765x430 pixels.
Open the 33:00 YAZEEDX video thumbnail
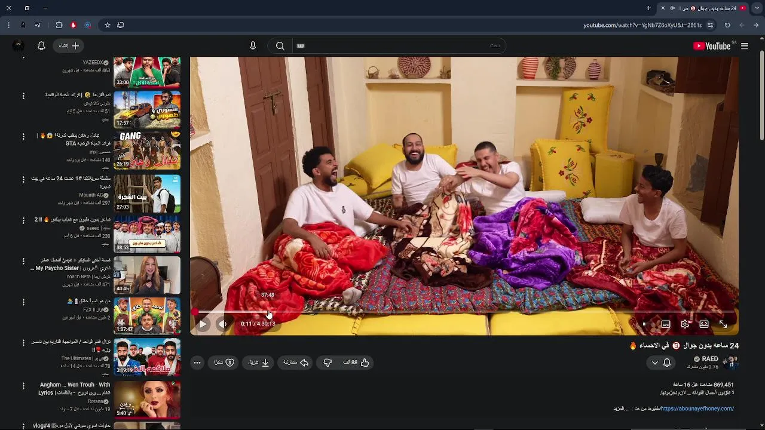(x=147, y=72)
